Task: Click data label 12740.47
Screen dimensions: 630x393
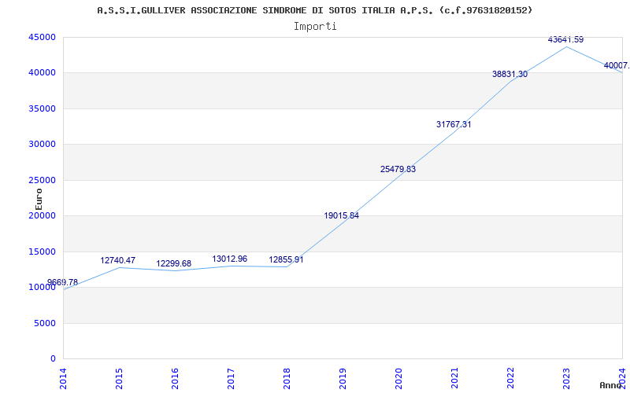Action: click(x=117, y=260)
